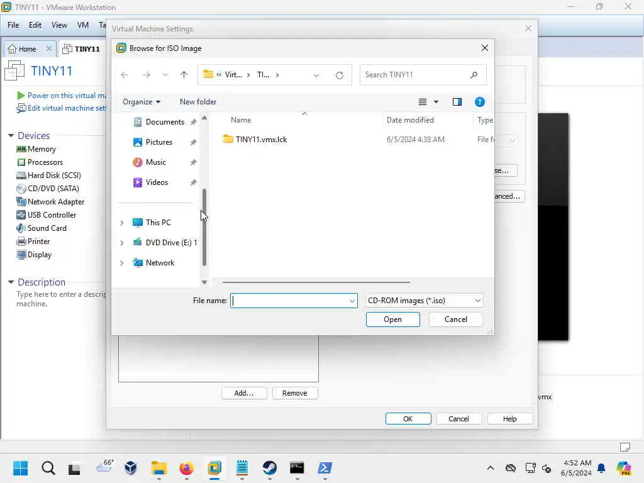The image size is (644, 483).
Task: Click OK in Virtual Machine Settings
Action: [408, 419]
